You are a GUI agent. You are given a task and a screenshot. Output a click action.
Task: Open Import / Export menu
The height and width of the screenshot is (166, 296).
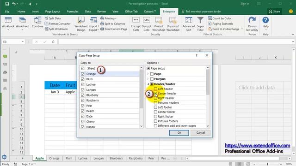click(x=94, y=24)
